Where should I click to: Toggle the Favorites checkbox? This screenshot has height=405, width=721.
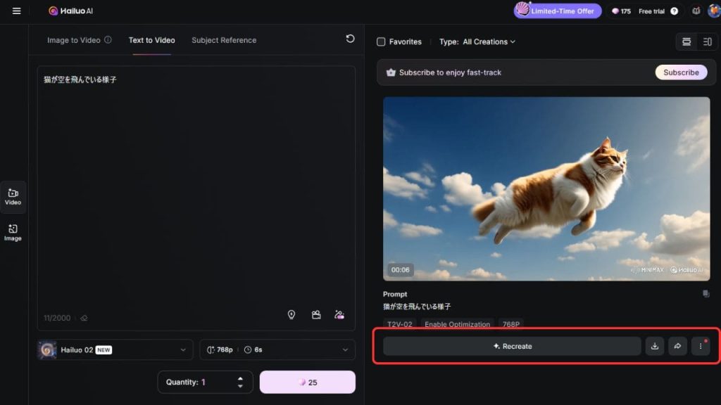(x=381, y=41)
